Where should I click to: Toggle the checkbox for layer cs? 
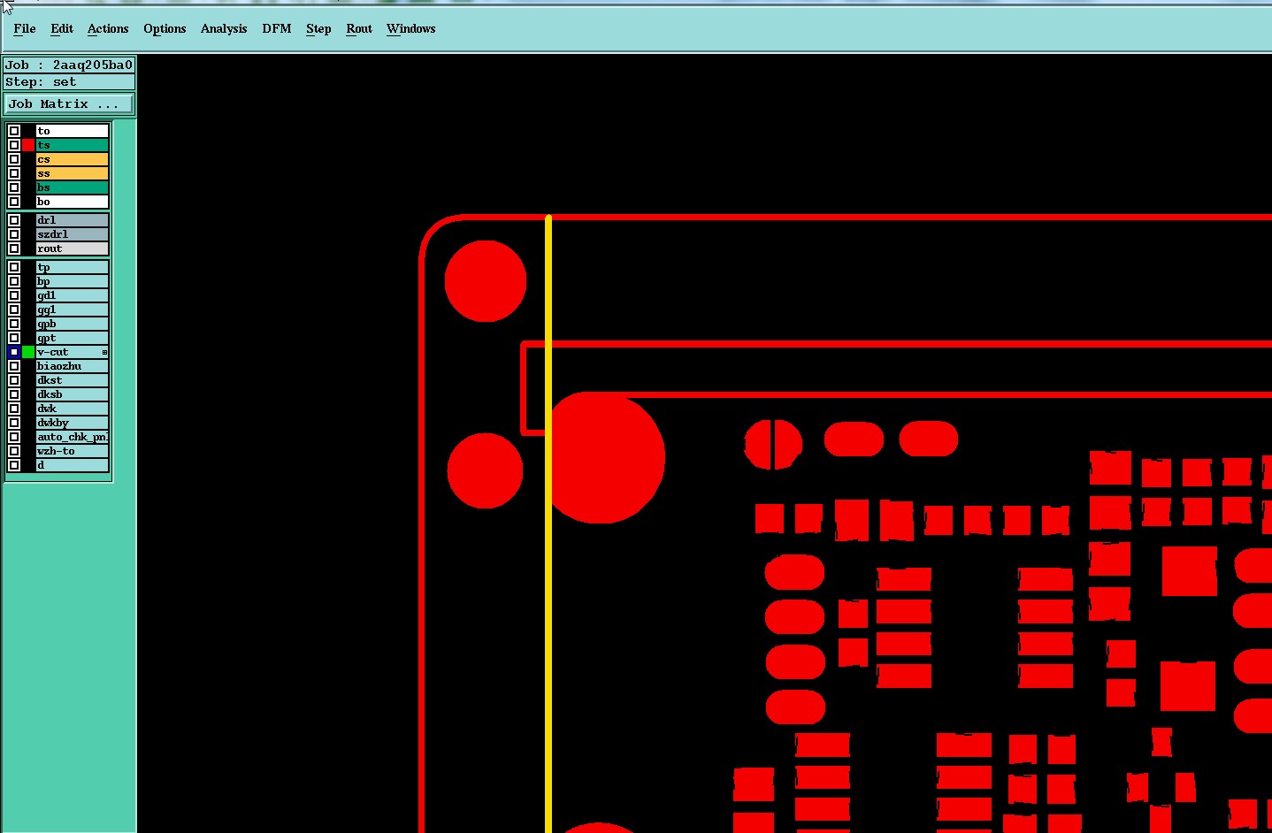pos(14,159)
